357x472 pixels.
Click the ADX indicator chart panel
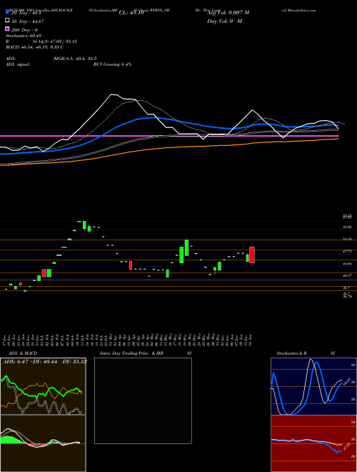click(43, 386)
